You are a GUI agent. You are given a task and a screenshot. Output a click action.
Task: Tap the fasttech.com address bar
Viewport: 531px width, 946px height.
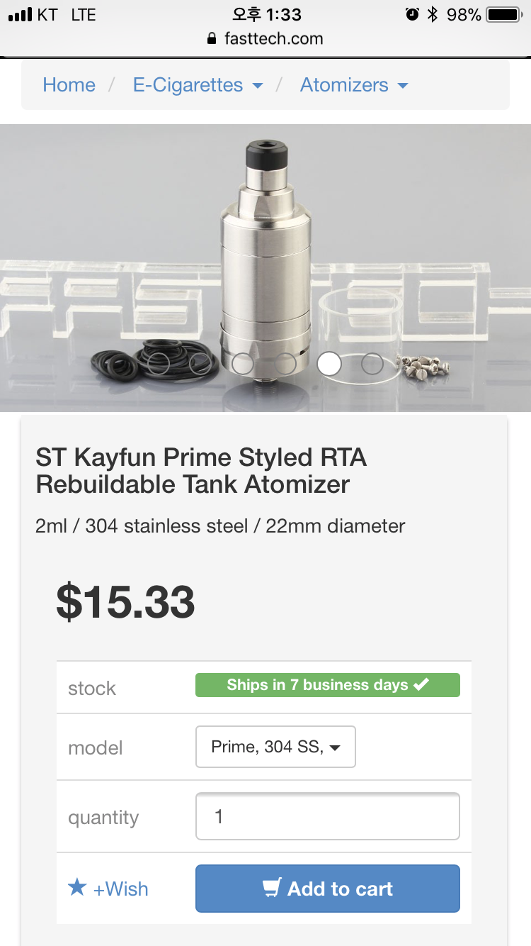(x=273, y=39)
